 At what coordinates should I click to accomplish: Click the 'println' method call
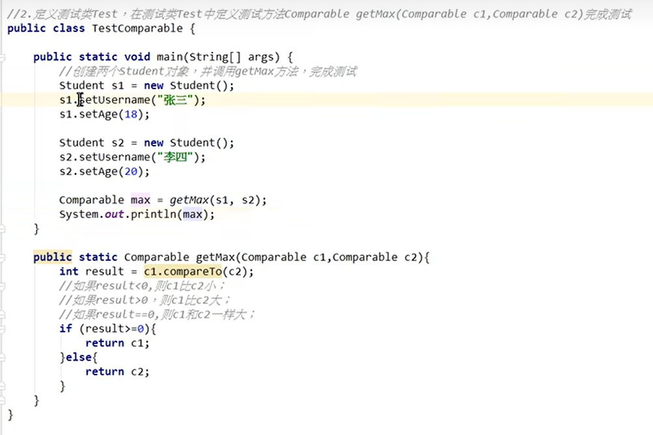pyautogui.click(x=153, y=214)
